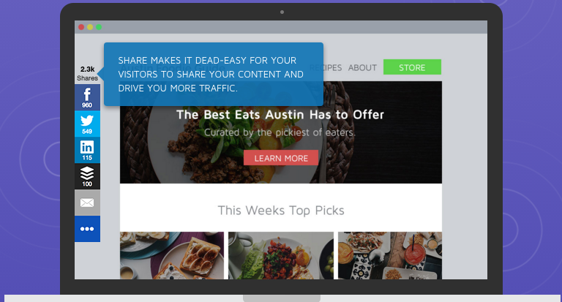562x302 pixels.
Task: Maximize window with green dot button
Action: pos(99,27)
